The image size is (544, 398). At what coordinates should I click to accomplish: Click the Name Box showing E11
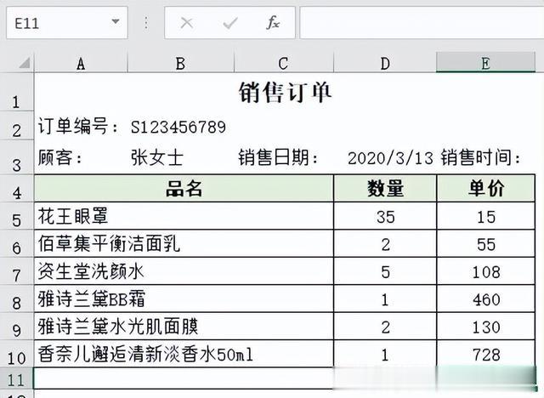pos(66,23)
